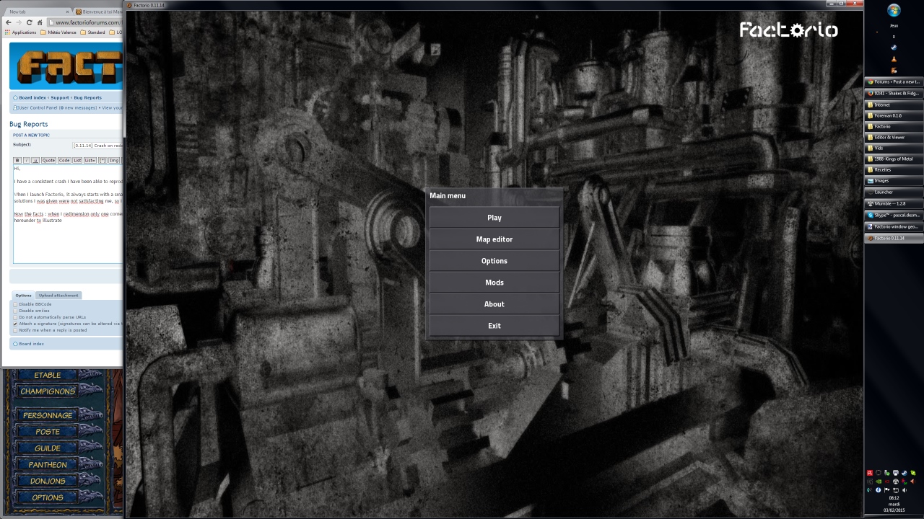Image resolution: width=924 pixels, height=519 pixels.
Task: Click the POSTE game menu button
Action: click(x=48, y=432)
